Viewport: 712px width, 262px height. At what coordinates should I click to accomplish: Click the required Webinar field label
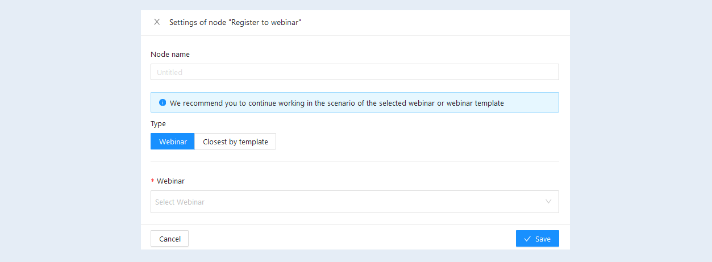click(170, 181)
